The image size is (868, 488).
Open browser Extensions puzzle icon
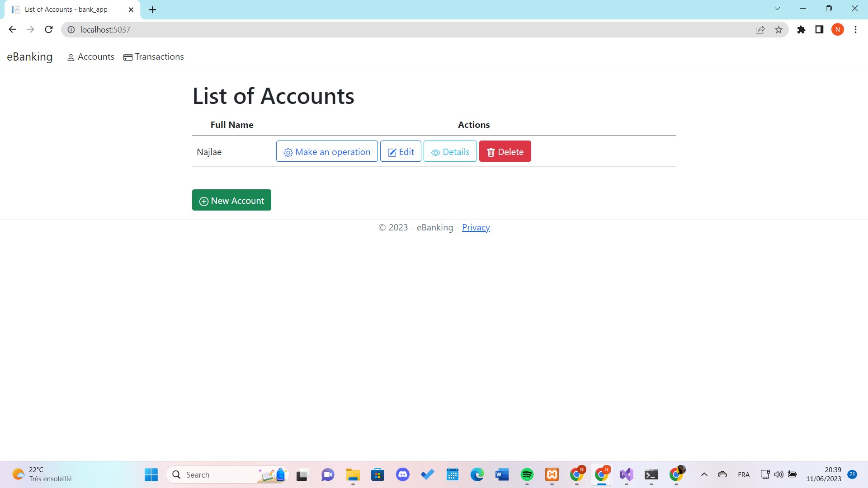(x=801, y=30)
